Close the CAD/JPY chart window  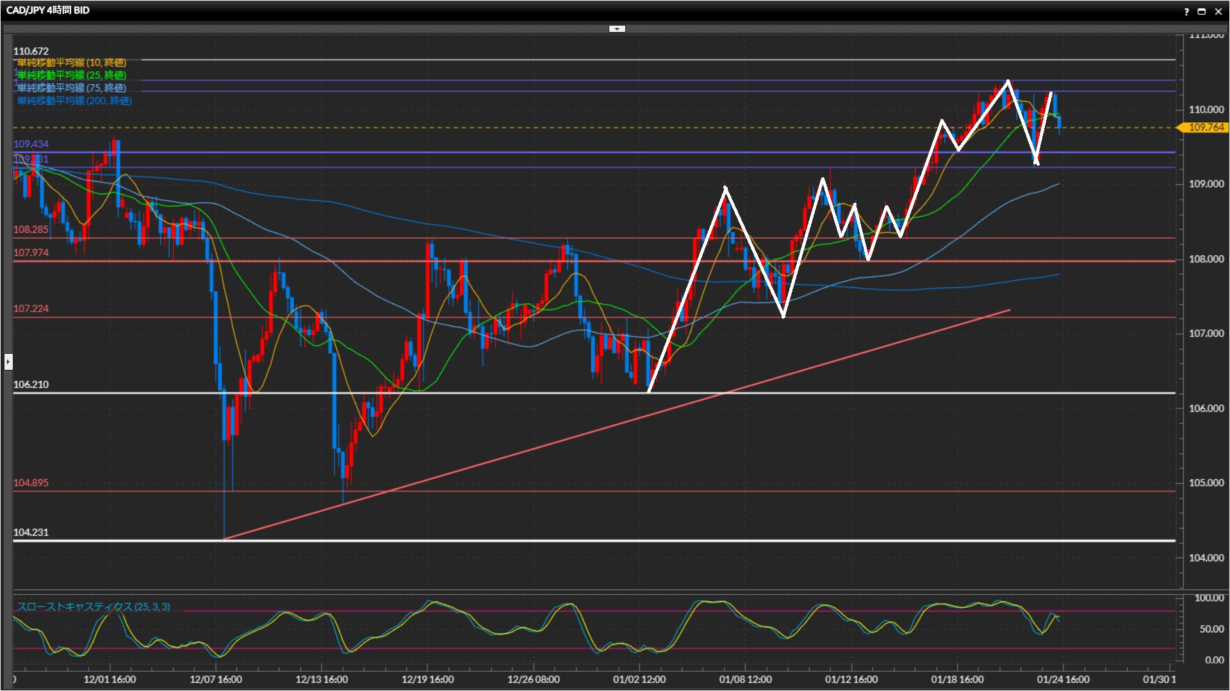click(1218, 11)
